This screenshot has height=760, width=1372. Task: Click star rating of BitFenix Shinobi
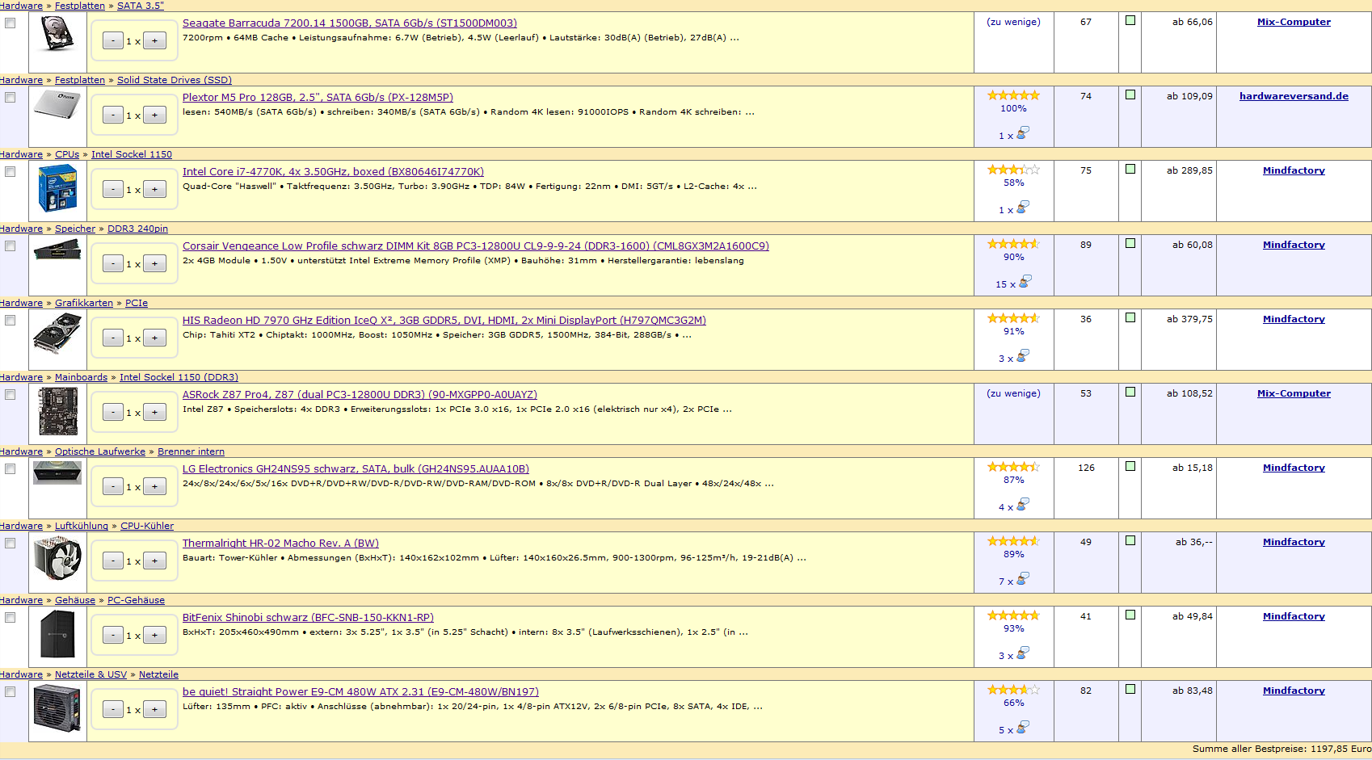tap(1013, 615)
